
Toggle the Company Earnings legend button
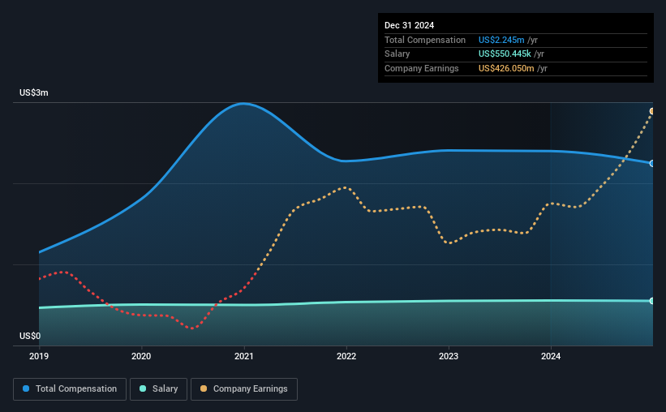click(x=244, y=389)
